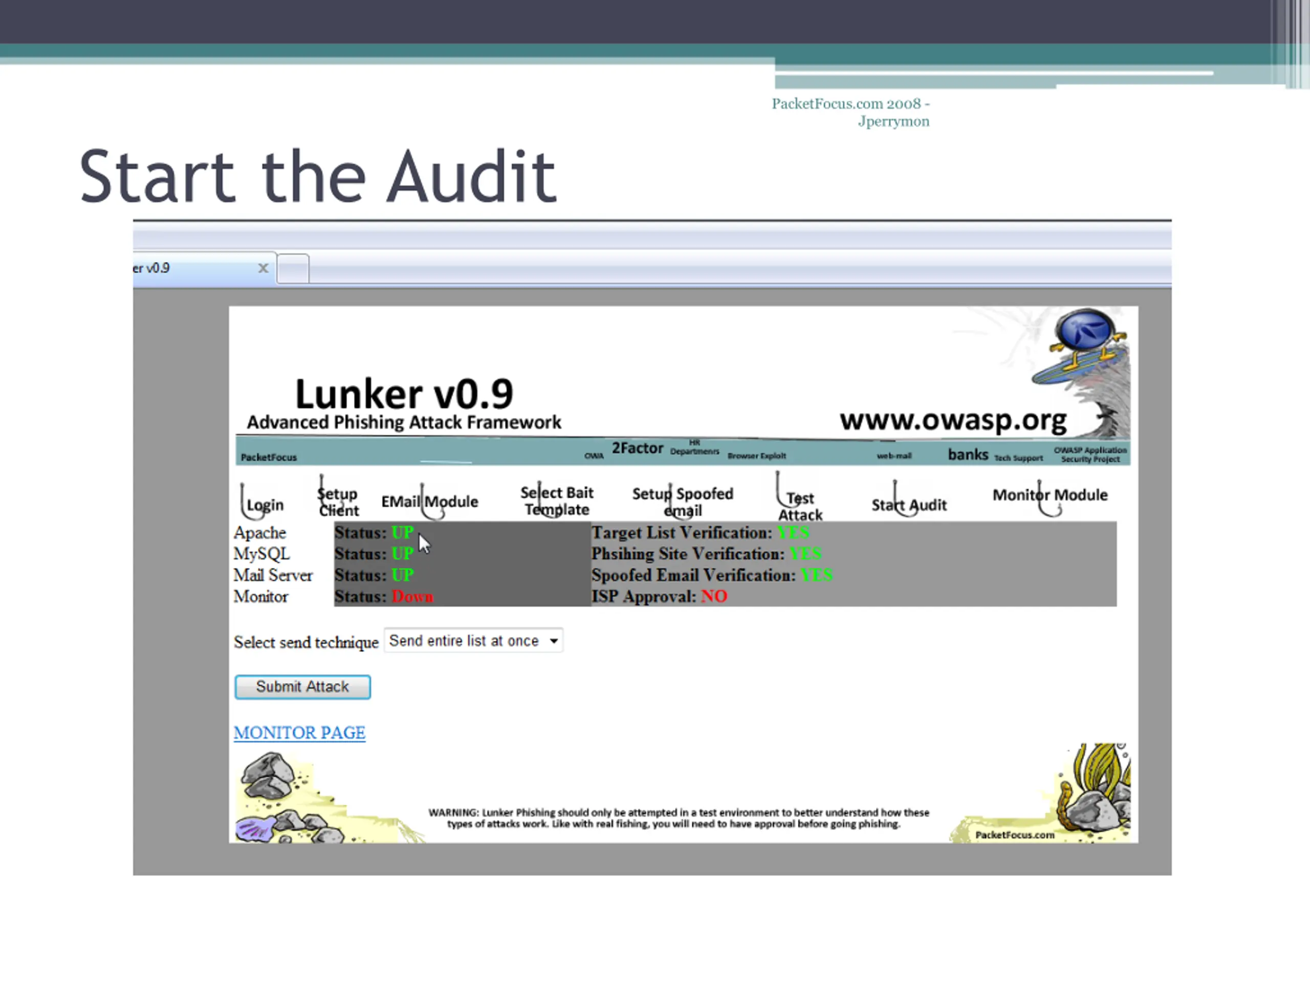Select the Start Audit step
Screen dimensions: 1310x983
click(x=908, y=505)
